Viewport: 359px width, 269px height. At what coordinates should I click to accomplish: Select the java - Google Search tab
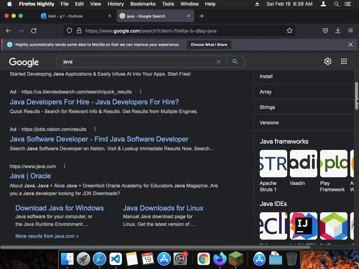[155, 16]
